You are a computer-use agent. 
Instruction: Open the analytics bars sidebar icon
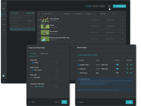coord(4,30)
